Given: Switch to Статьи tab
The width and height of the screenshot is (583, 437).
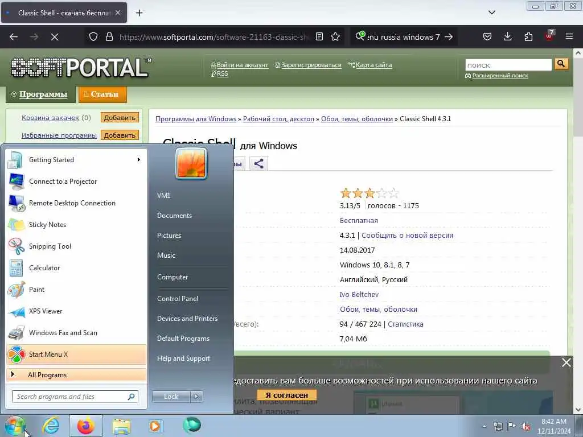Looking at the screenshot, I should [102, 94].
